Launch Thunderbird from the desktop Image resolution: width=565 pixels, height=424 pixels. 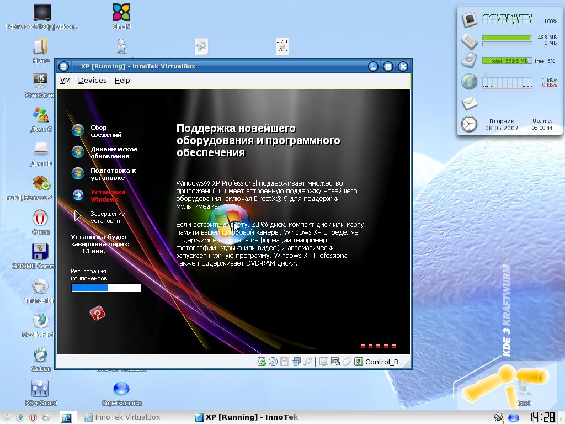click(40, 290)
